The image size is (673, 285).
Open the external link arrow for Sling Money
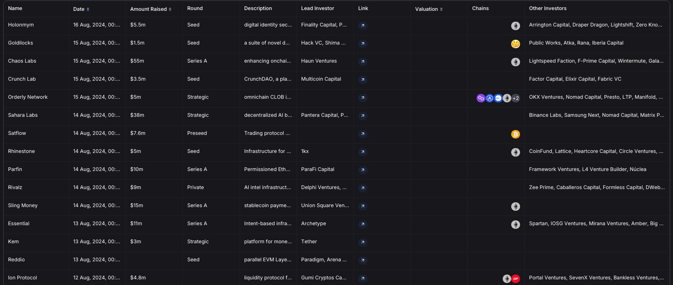[363, 206]
